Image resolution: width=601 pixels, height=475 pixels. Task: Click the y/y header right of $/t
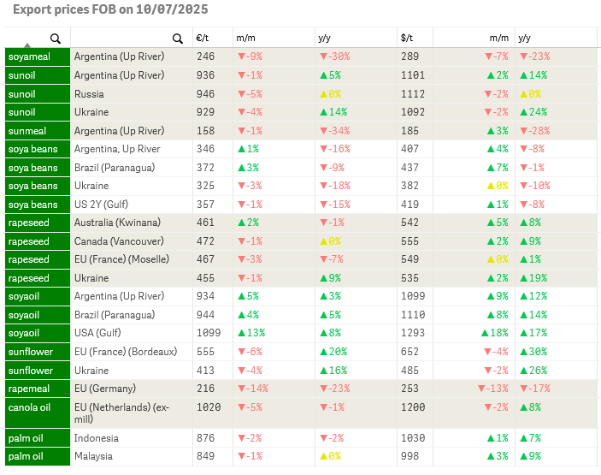524,38
